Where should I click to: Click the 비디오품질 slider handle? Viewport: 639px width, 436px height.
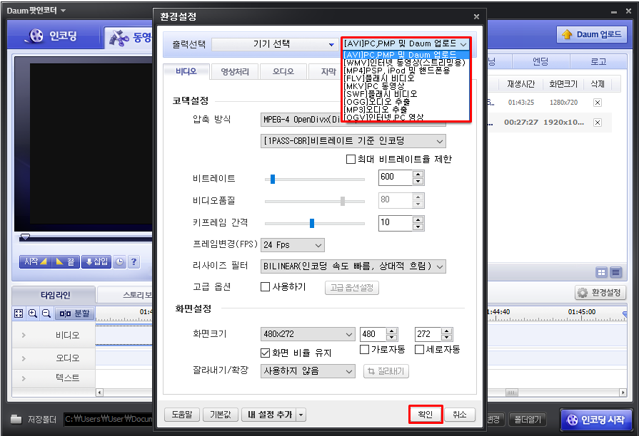pos(342,201)
